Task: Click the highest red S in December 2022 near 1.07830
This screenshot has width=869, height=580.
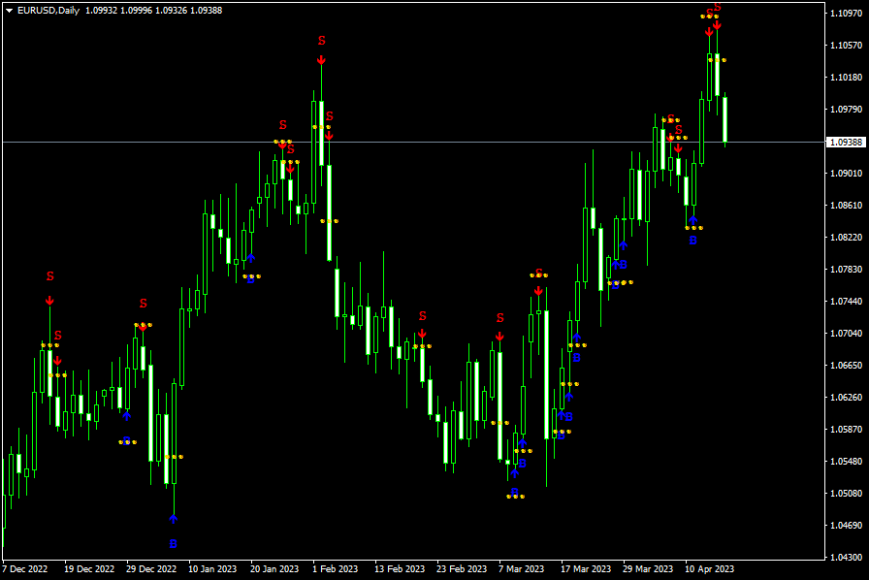Action: pos(49,276)
